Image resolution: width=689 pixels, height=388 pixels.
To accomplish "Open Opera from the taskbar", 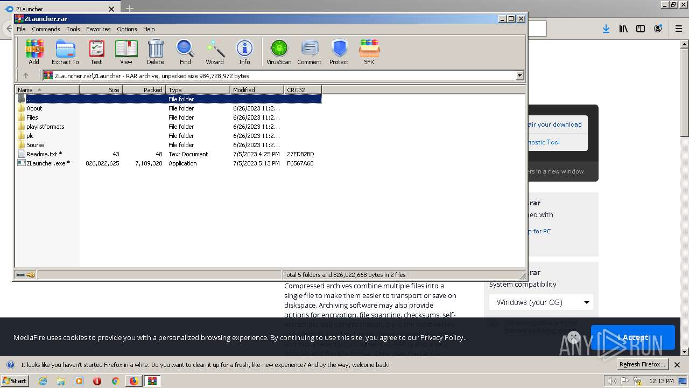I will 97,381.
